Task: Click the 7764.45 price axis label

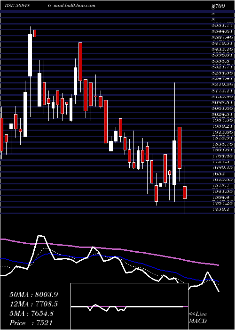Action: point(222,156)
